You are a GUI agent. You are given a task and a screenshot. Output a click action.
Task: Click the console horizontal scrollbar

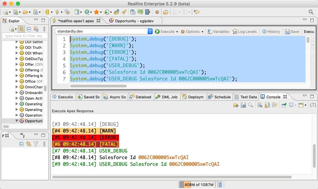[x=172, y=177]
